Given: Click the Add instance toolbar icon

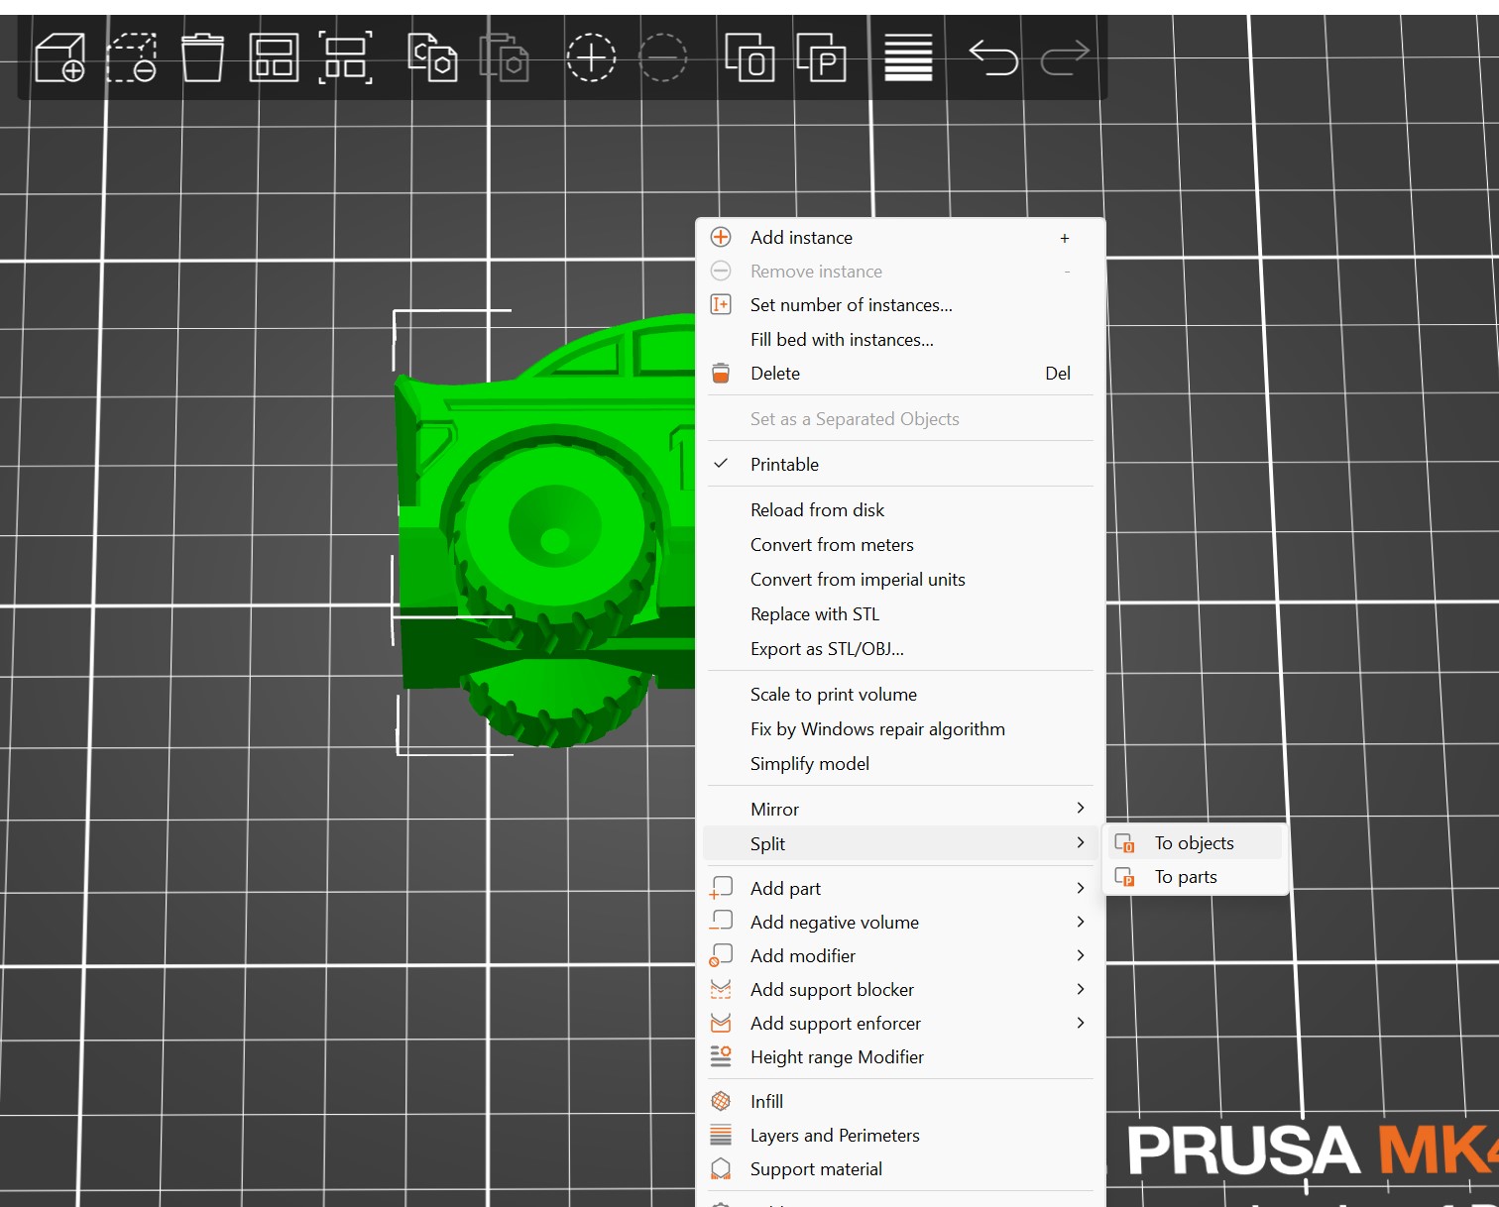Looking at the screenshot, I should click(591, 57).
